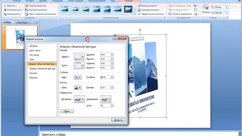Viewport: 242px width, 136px height.
Task: Adjust the Глубина depth spinner arrows
Action: [x=112, y=77]
